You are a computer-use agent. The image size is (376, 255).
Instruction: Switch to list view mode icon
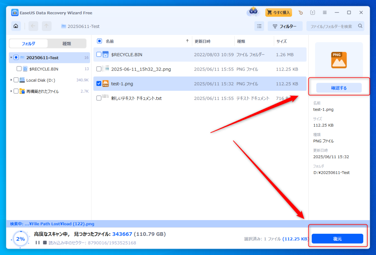259,26
